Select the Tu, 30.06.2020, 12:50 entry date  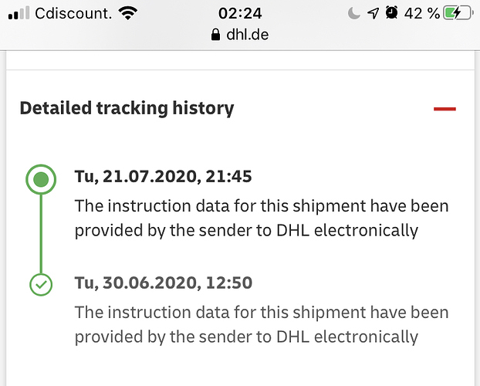[x=164, y=283]
